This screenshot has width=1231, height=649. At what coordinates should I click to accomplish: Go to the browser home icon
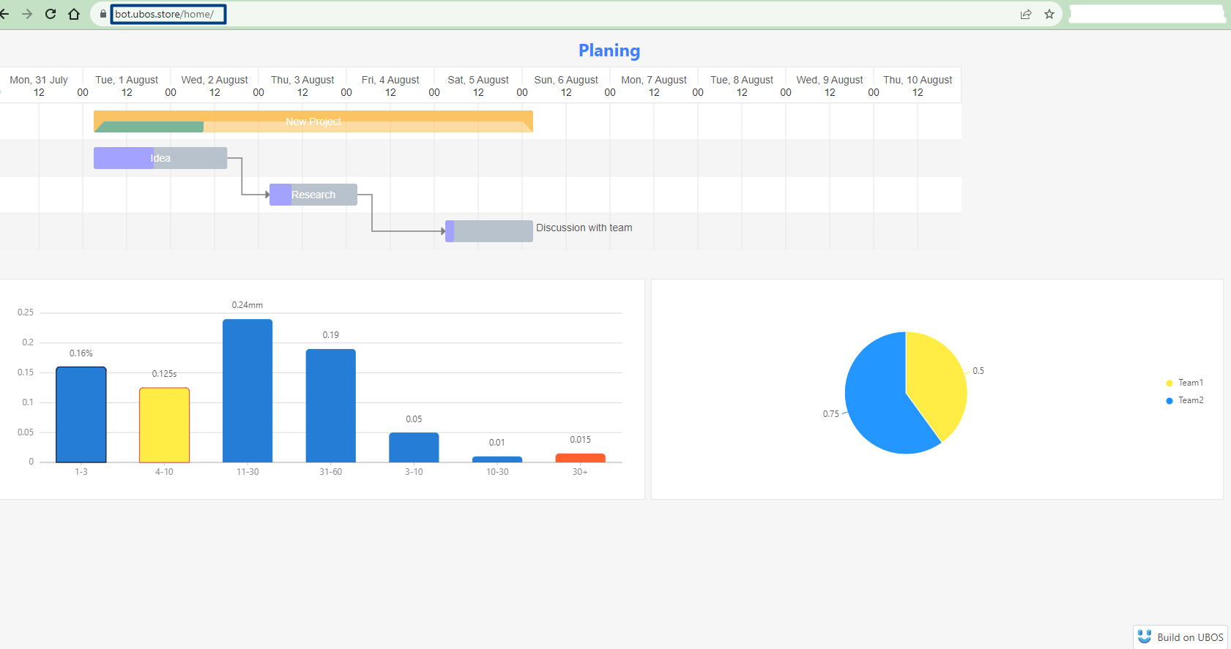coord(74,14)
